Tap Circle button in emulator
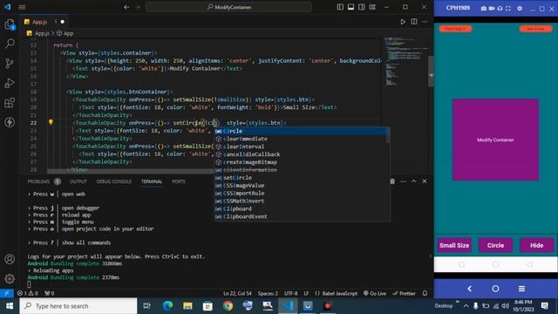Image resolution: width=558 pixels, height=314 pixels. pyautogui.click(x=495, y=245)
